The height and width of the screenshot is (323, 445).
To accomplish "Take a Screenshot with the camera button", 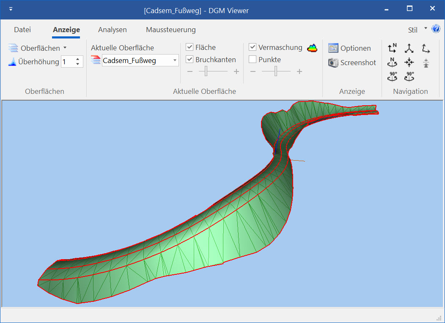I will pyautogui.click(x=352, y=63).
